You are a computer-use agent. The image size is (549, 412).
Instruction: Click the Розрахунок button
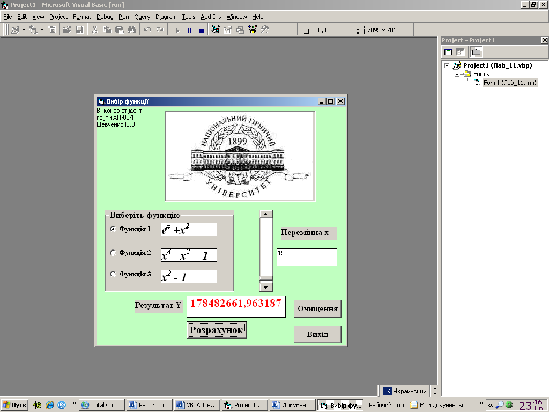click(x=217, y=330)
